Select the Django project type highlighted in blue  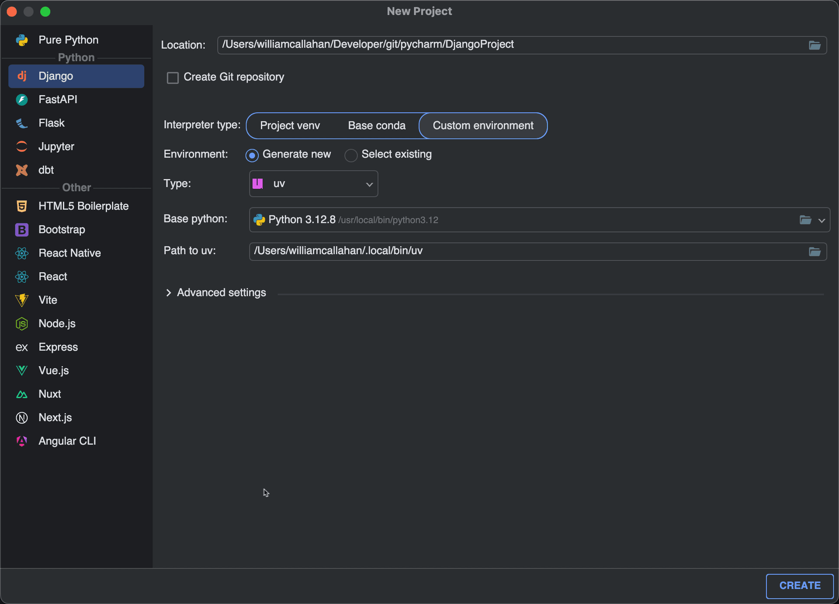tap(55, 76)
